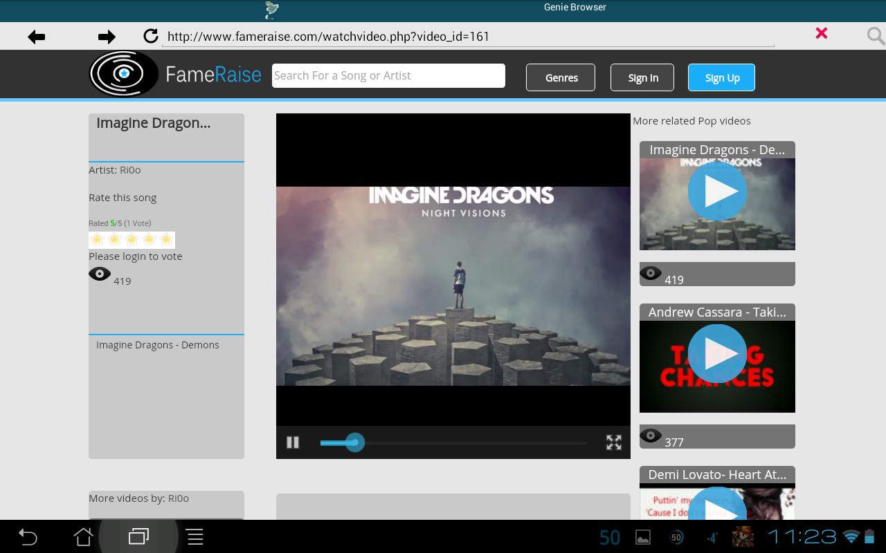The height and width of the screenshot is (553, 886).
Task: Click the Sign In button
Action: point(642,77)
